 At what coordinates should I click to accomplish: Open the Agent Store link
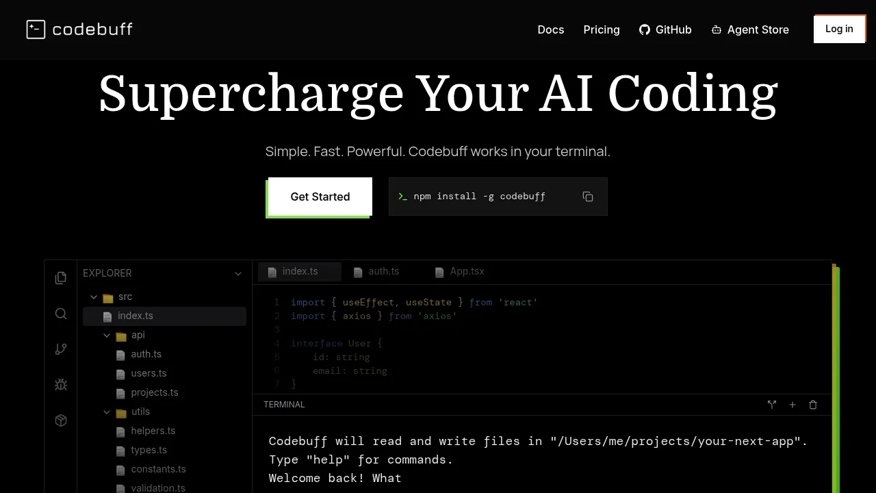click(750, 29)
